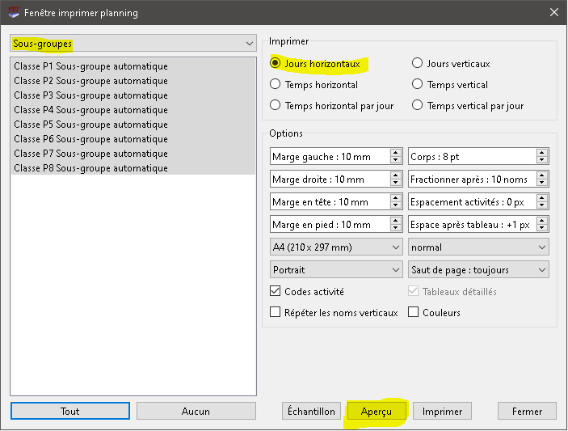Viewport: 568px width, 431px height.
Task: Click the Aperçu button
Action: 377,412
